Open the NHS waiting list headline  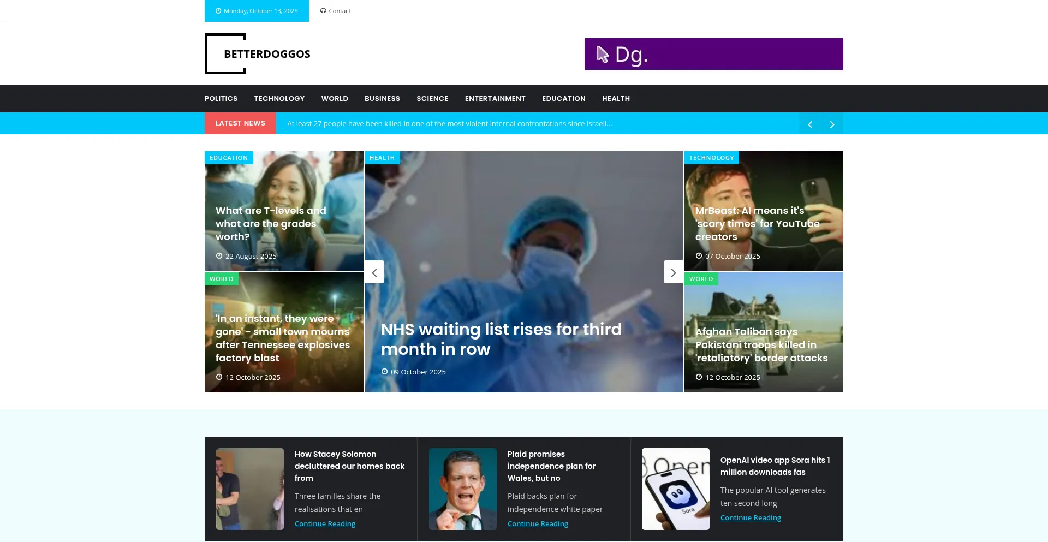click(x=501, y=339)
